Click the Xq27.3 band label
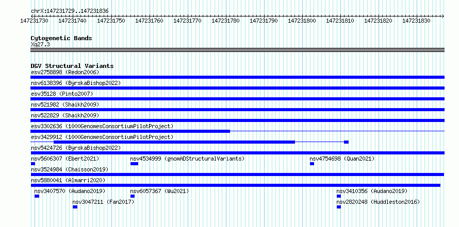Viewport: 459px width, 227px height. tap(40, 44)
